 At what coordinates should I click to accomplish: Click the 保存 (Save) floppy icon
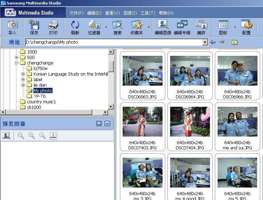(34, 25)
